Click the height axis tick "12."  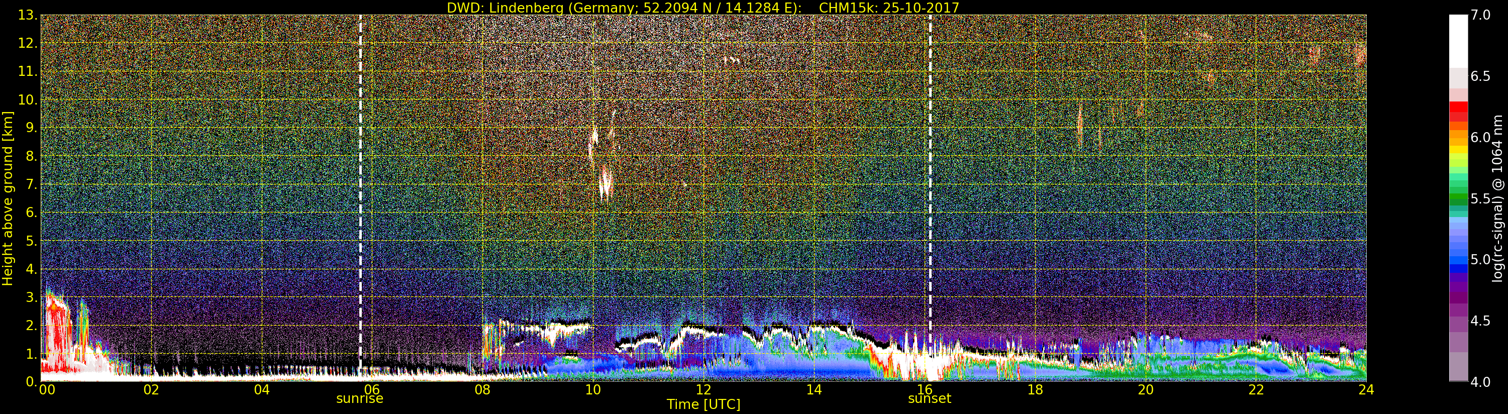coord(28,43)
